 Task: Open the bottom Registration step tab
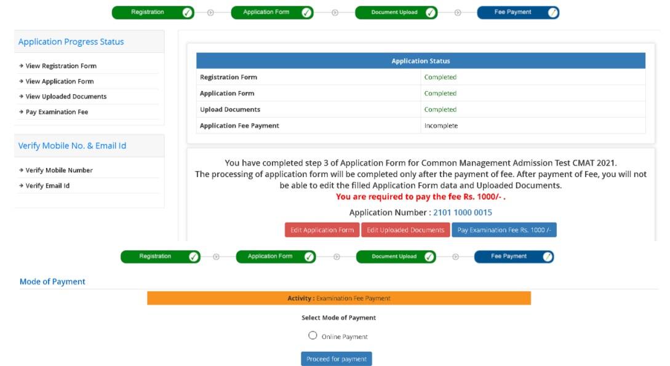pos(160,257)
